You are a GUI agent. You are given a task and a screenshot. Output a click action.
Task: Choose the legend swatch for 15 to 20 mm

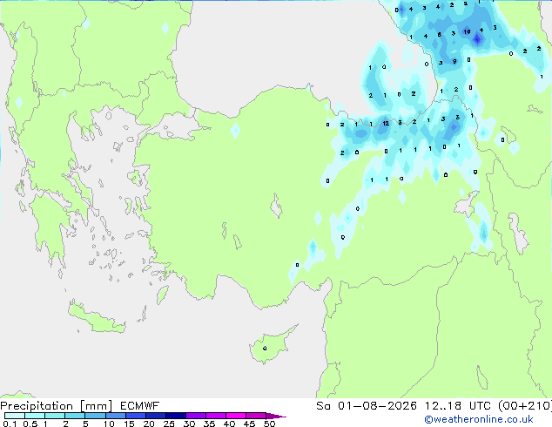pyautogui.click(x=135, y=416)
